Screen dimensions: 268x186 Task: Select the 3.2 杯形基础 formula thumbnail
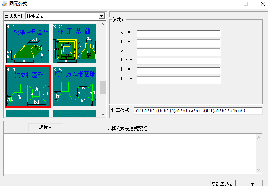pos(74,44)
